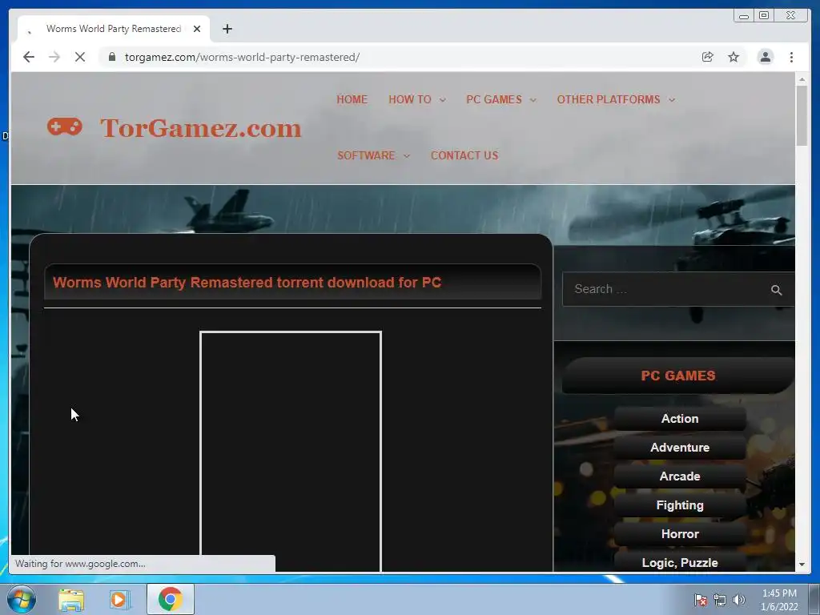
Task: Open PC GAMES in top navigation
Action: (x=493, y=99)
